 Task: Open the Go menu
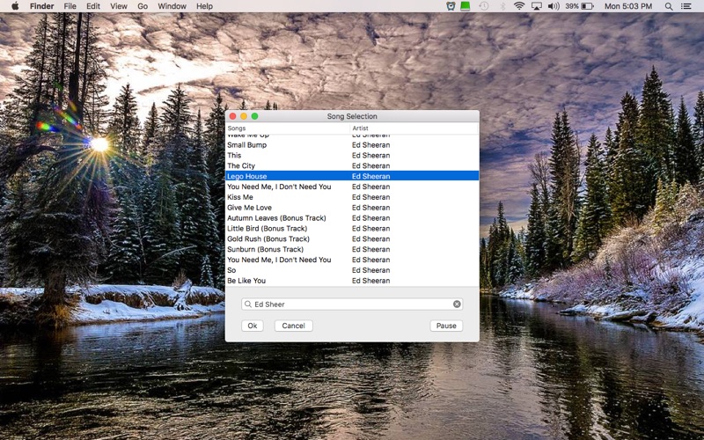click(143, 6)
